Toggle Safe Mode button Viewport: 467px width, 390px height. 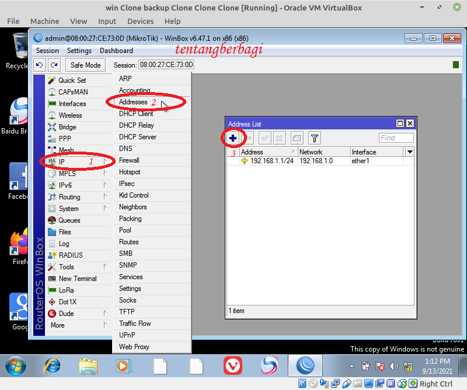(85, 65)
